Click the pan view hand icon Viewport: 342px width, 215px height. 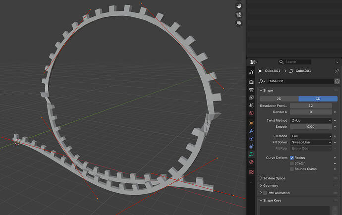[x=238, y=5]
